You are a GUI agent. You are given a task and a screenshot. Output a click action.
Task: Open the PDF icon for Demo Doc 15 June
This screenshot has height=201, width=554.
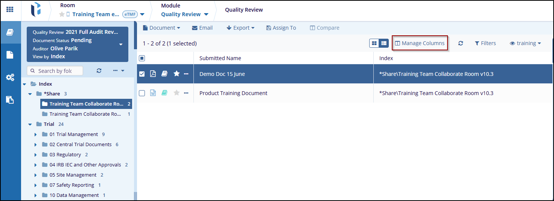pos(153,74)
